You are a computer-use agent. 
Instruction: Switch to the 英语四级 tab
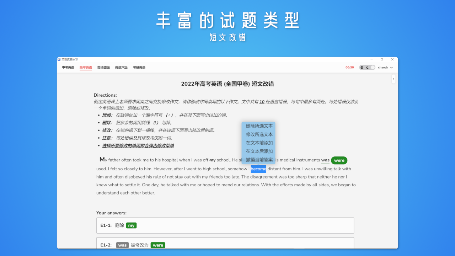tap(103, 67)
